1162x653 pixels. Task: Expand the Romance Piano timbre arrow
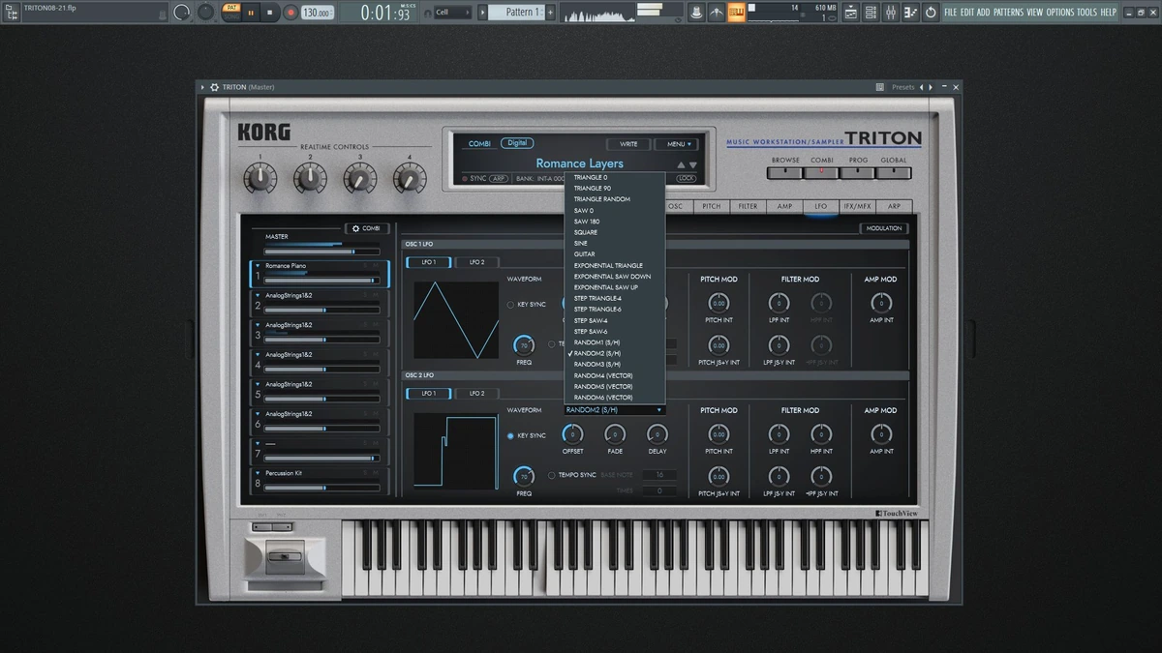tap(258, 265)
